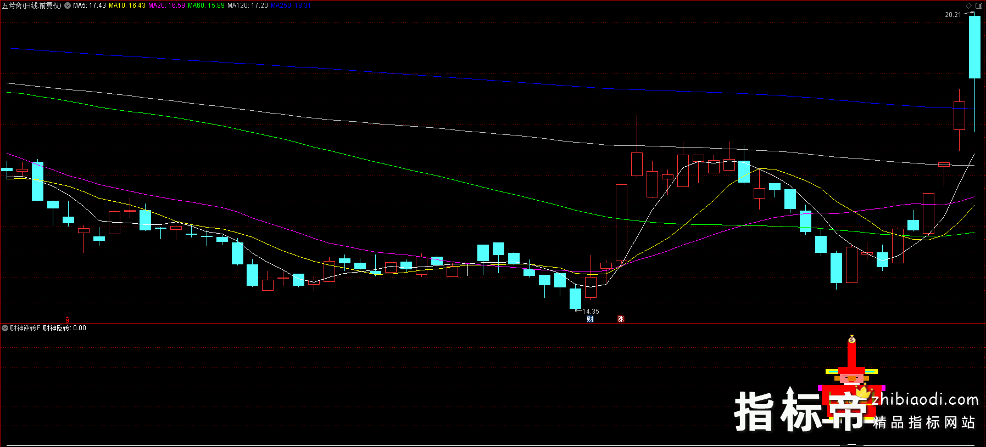
Task: Open 财神逆转F sub-indicator dropdown arrow
Action: (5, 328)
